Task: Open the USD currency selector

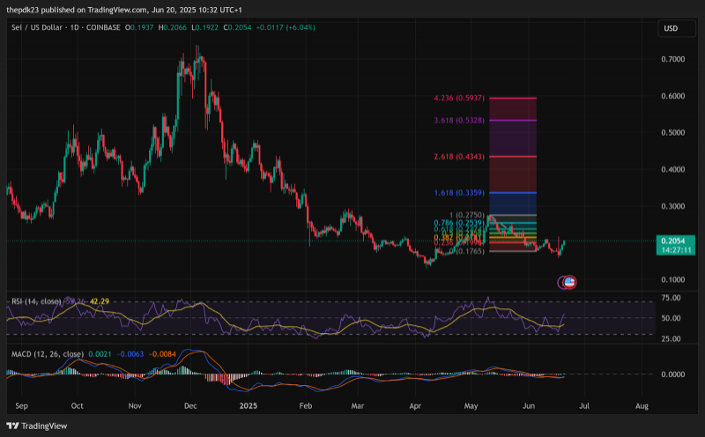Action: coord(676,28)
